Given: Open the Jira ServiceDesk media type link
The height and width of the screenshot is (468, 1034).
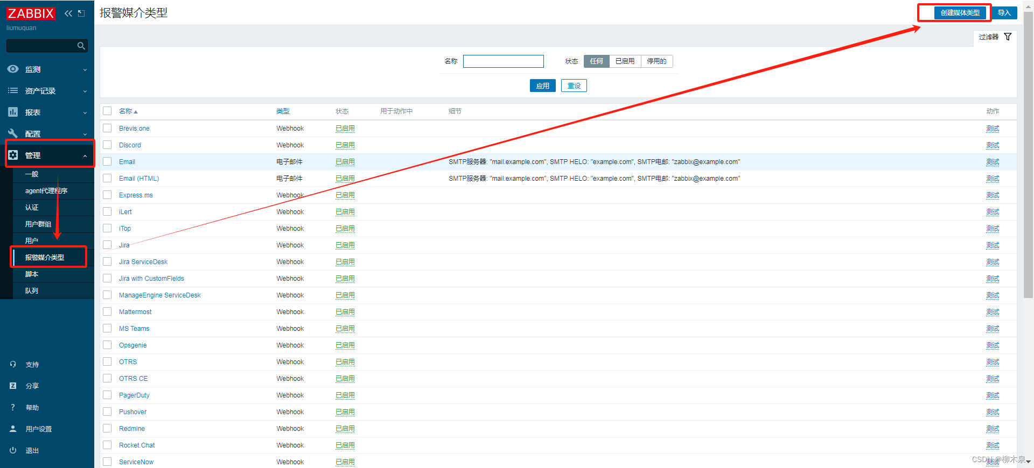Looking at the screenshot, I should click(143, 262).
